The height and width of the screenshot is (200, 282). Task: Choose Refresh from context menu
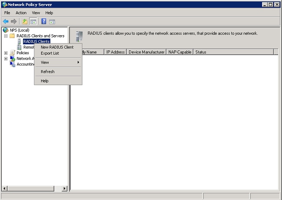[x=58, y=72]
